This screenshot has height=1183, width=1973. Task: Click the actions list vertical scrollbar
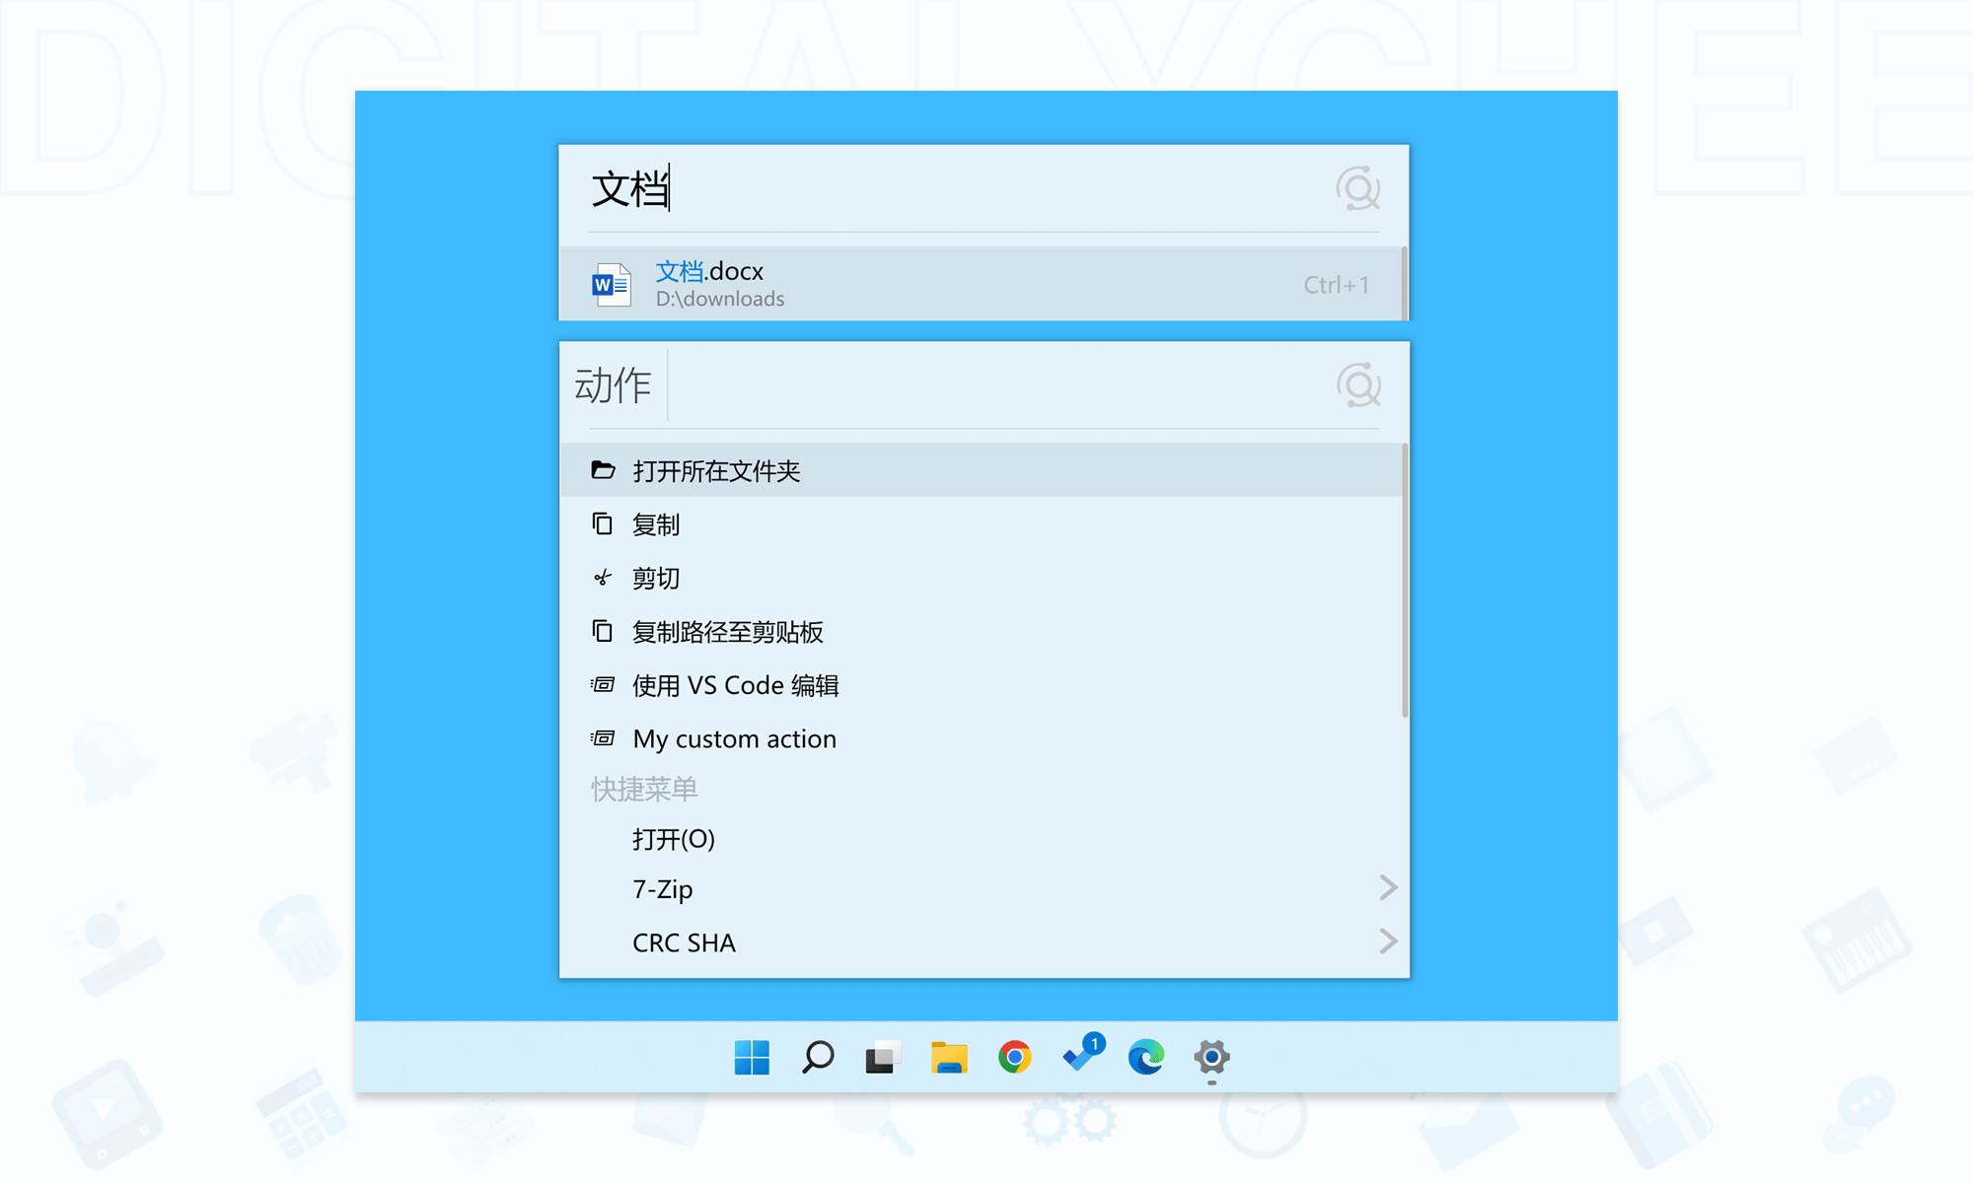click(x=1405, y=582)
